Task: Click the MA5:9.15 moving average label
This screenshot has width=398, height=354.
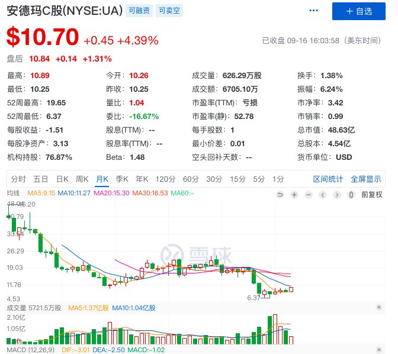Action: 41,193
